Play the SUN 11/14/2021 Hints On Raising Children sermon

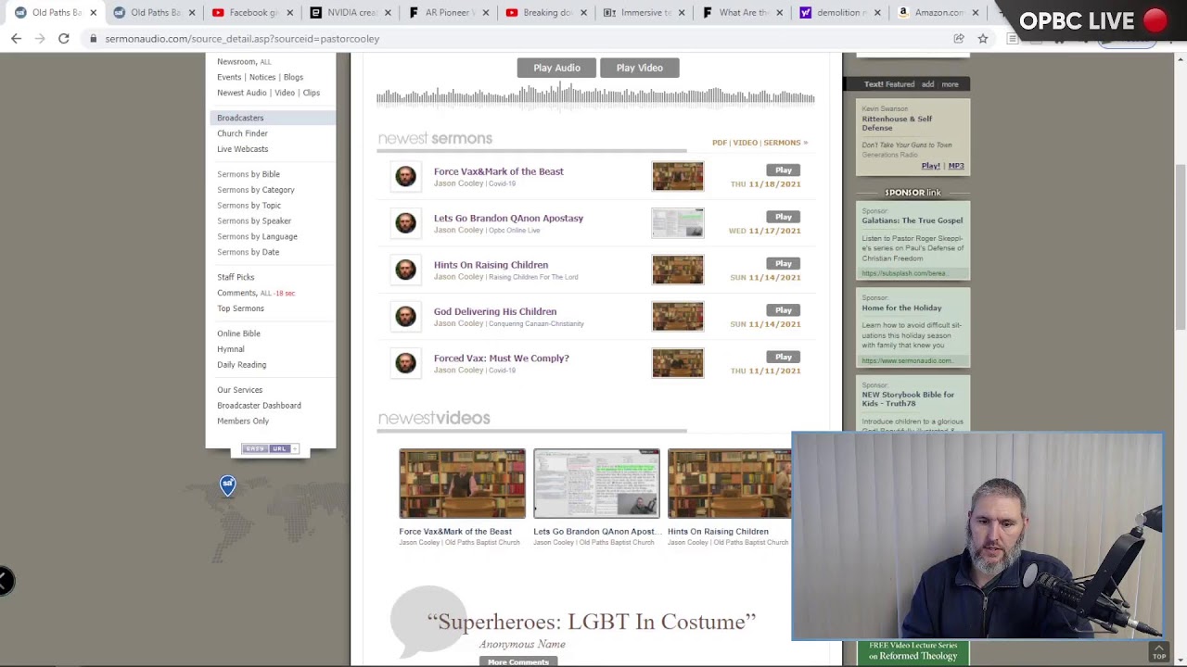(x=784, y=263)
